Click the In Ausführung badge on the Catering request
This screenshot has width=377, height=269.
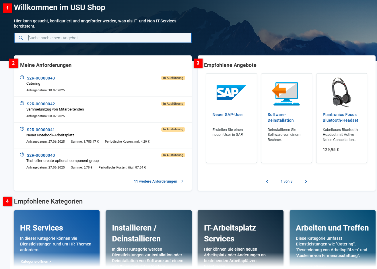point(173,78)
